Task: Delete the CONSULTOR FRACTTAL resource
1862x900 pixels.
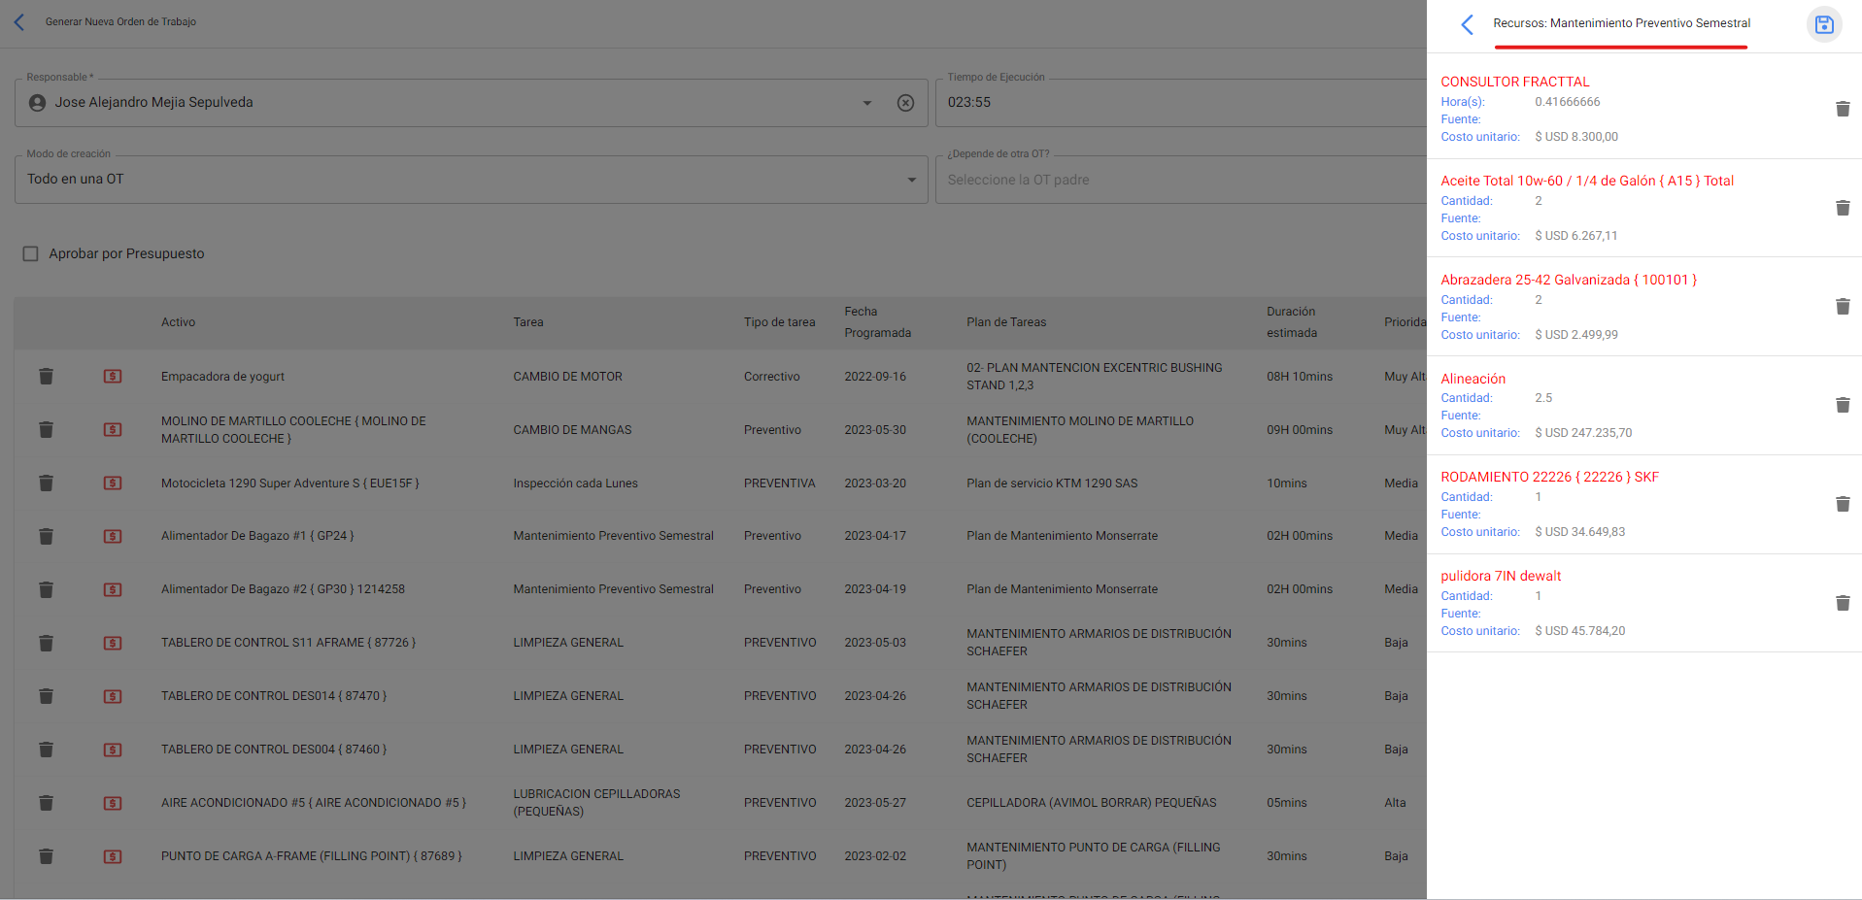Action: click(1842, 109)
